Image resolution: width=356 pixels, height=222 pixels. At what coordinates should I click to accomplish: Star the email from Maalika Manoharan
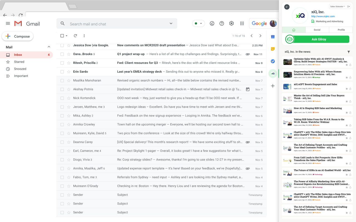click(x=68, y=80)
